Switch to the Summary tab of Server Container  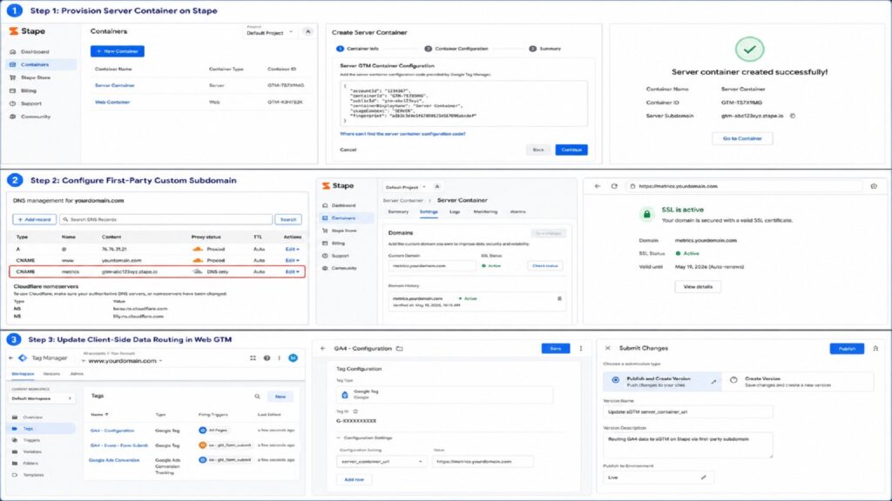[x=398, y=212]
